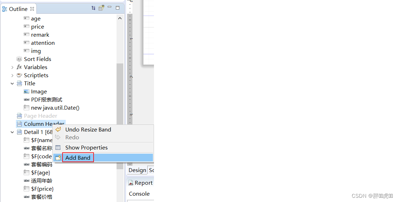
Task: Click the Outline thumbnail view icon
Action: pyautogui.click(x=102, y=8)
